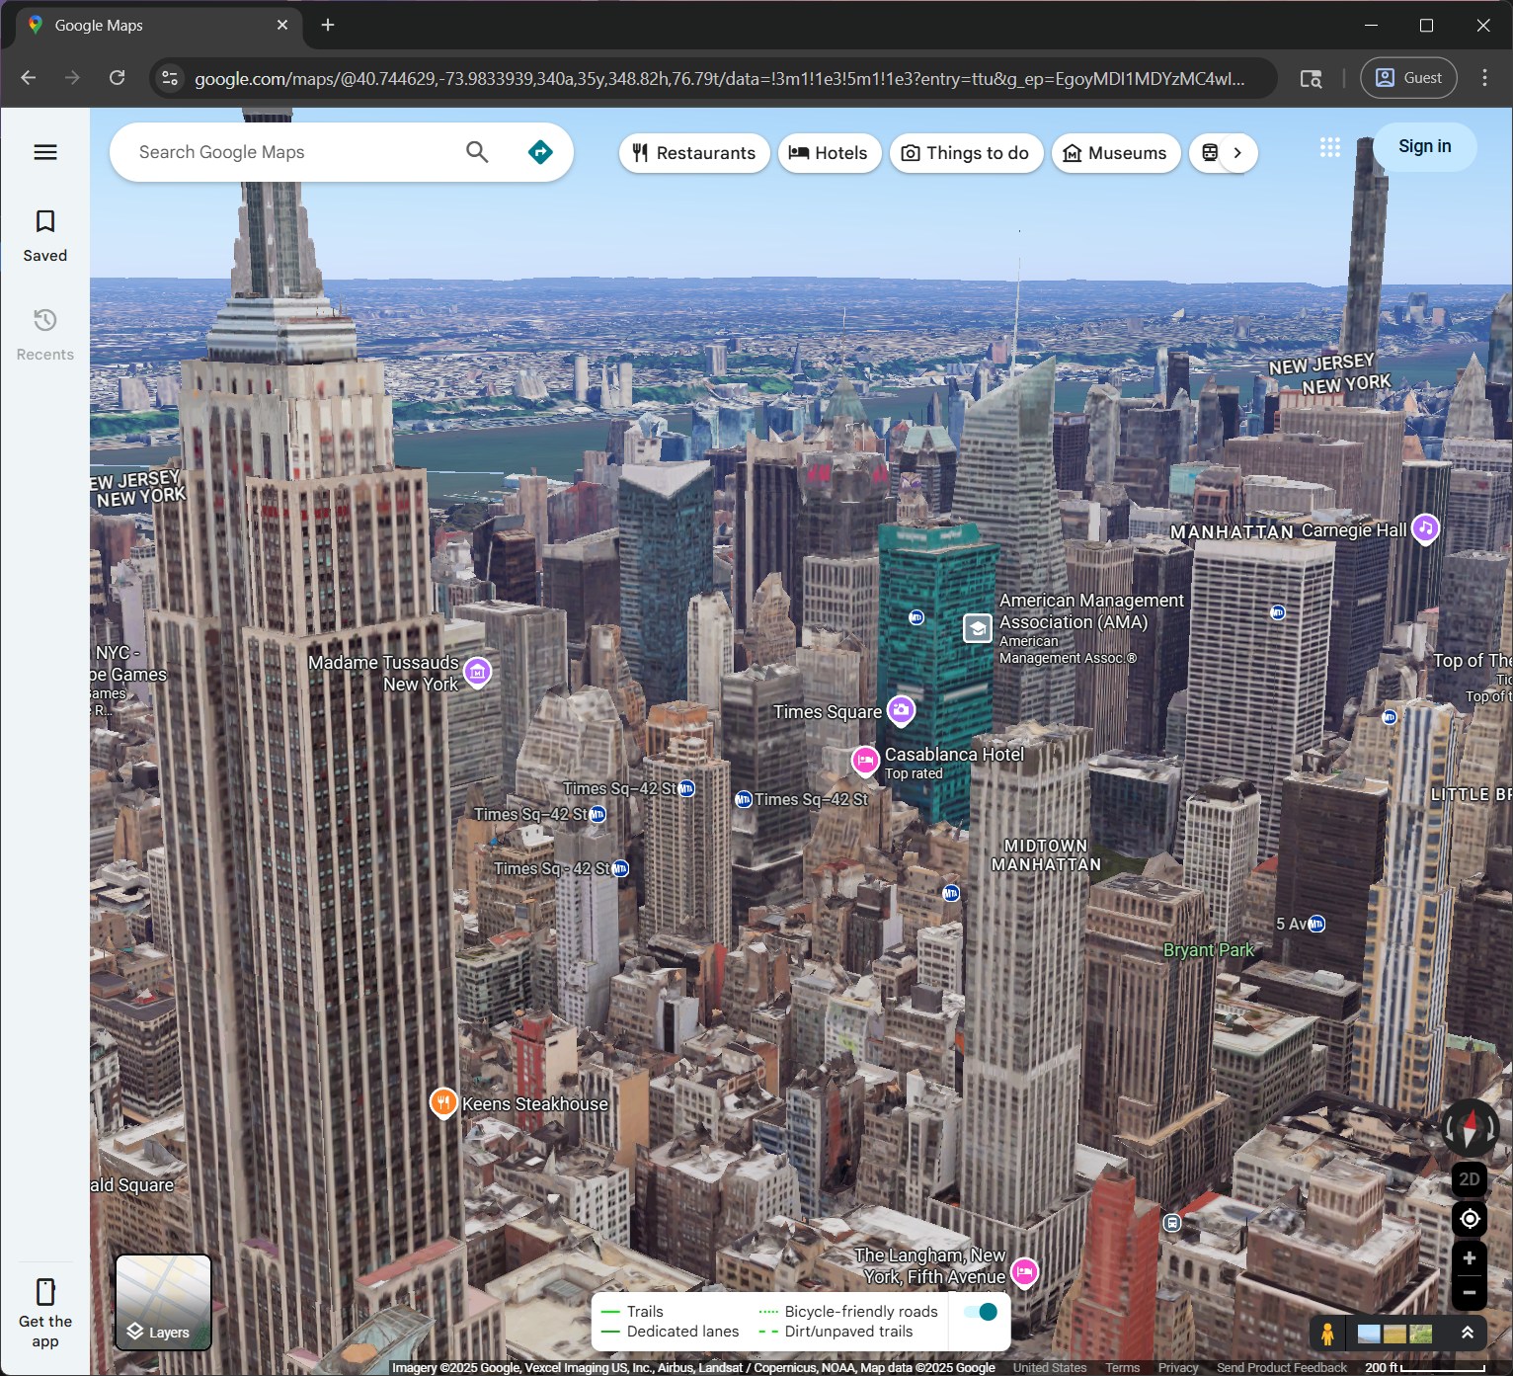Filter by Restaurants chip
Screen dimensions: 1513x1376
(694, 153)
